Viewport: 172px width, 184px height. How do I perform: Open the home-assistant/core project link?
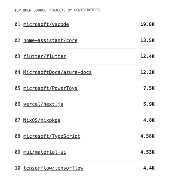tap(50, 40)
